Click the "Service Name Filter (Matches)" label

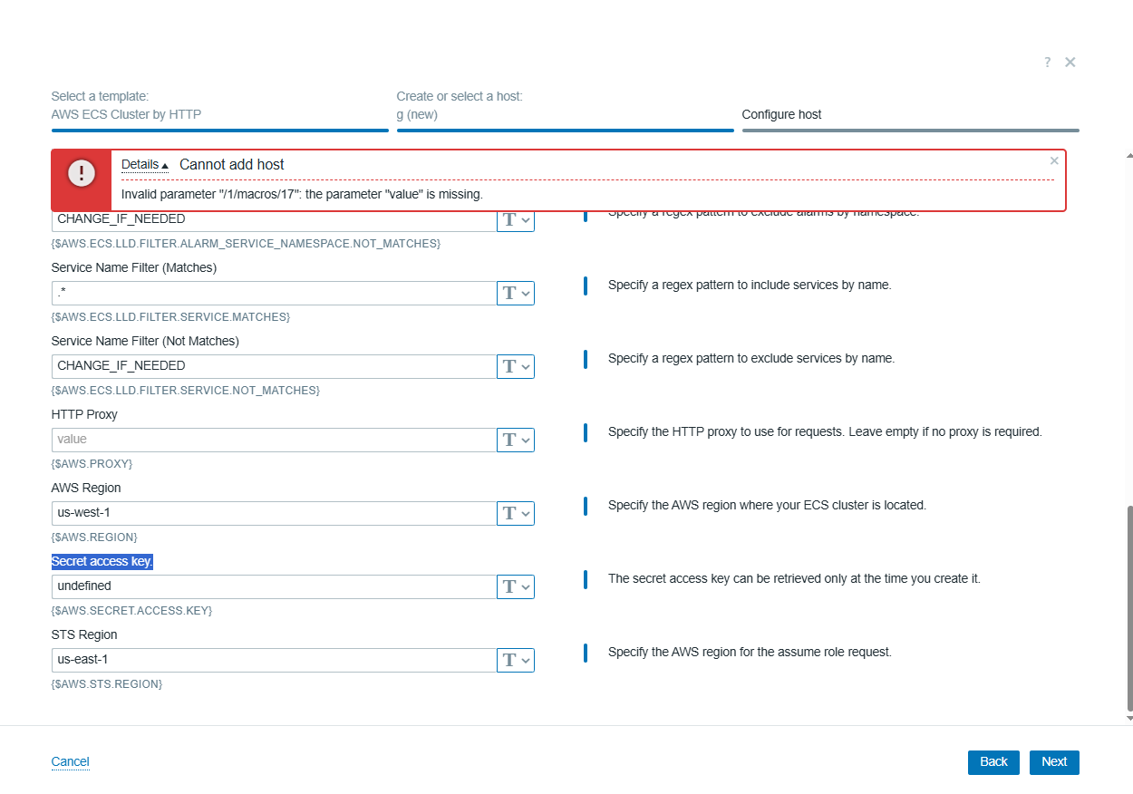coord(134,268)
